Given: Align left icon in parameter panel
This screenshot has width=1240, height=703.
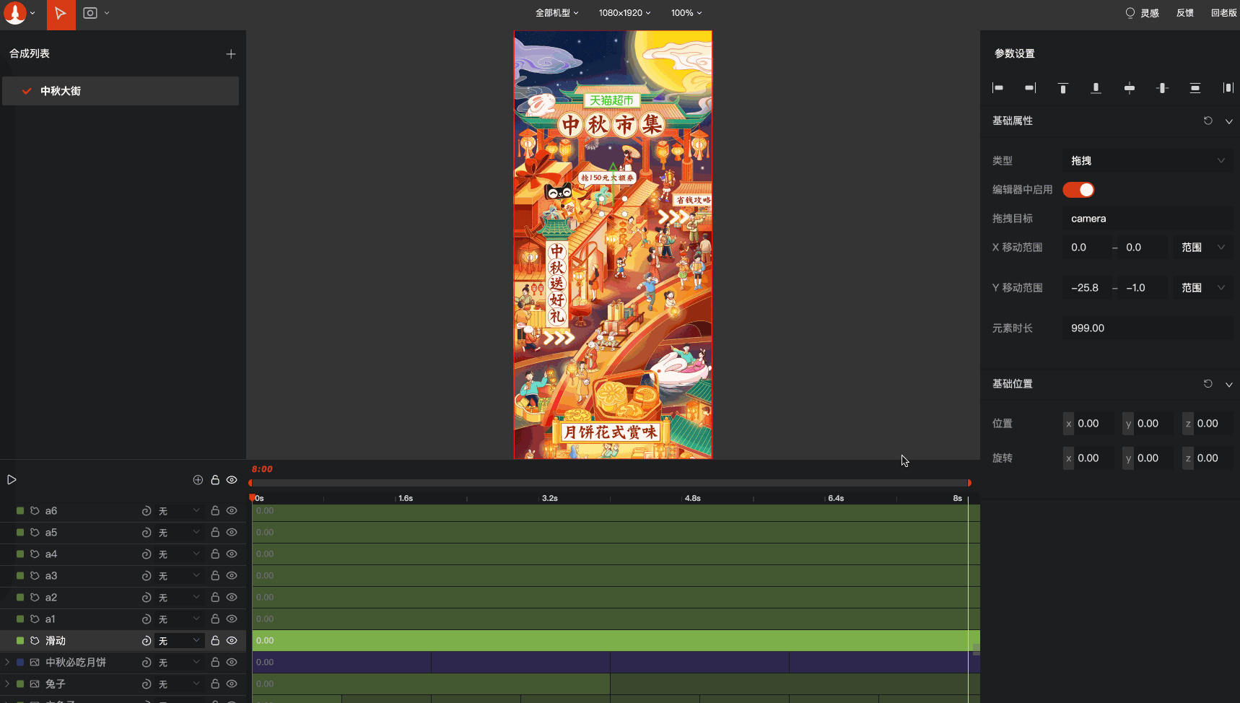Looking at the screenshot, I should [x=997, y=88].
